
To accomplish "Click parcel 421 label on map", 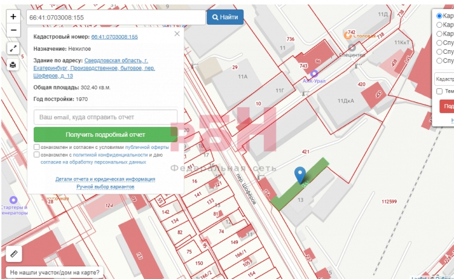I will tap(306, 151).
